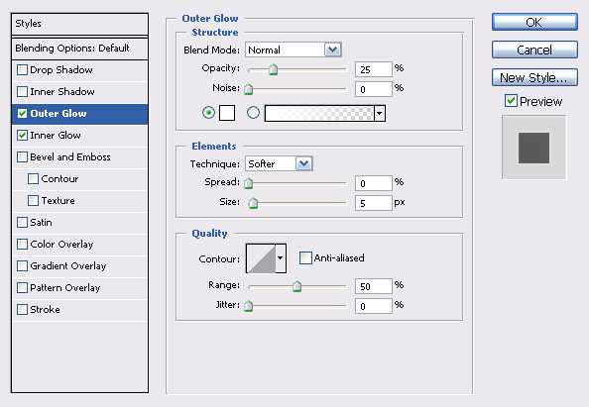Enable the Gradient Overlay checkbox

point(22,265)
